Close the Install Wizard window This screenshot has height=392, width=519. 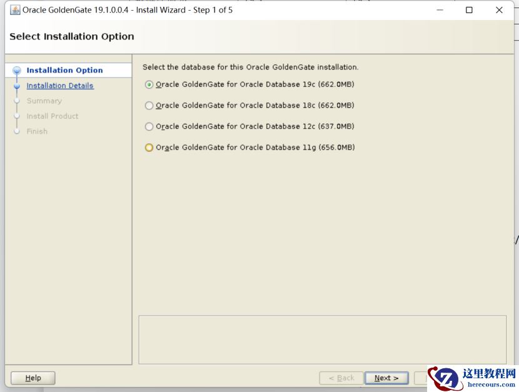click(499, 10)
